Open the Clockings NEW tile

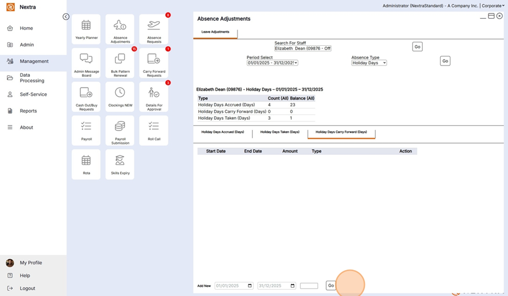coord(120,97)
